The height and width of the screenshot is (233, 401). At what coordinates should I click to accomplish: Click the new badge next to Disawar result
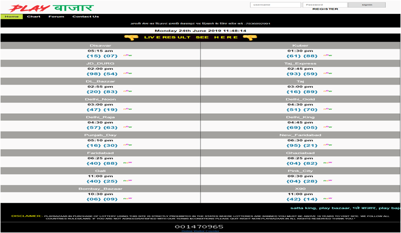tap(128, 55)
